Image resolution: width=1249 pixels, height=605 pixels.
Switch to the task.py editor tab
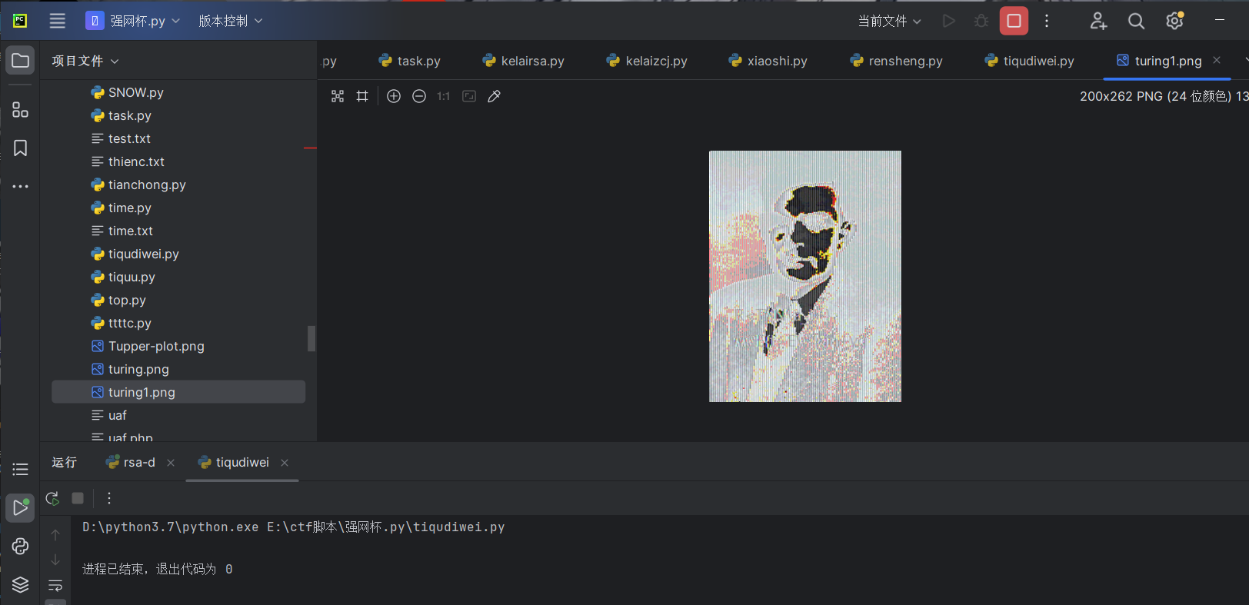(410, 61)
